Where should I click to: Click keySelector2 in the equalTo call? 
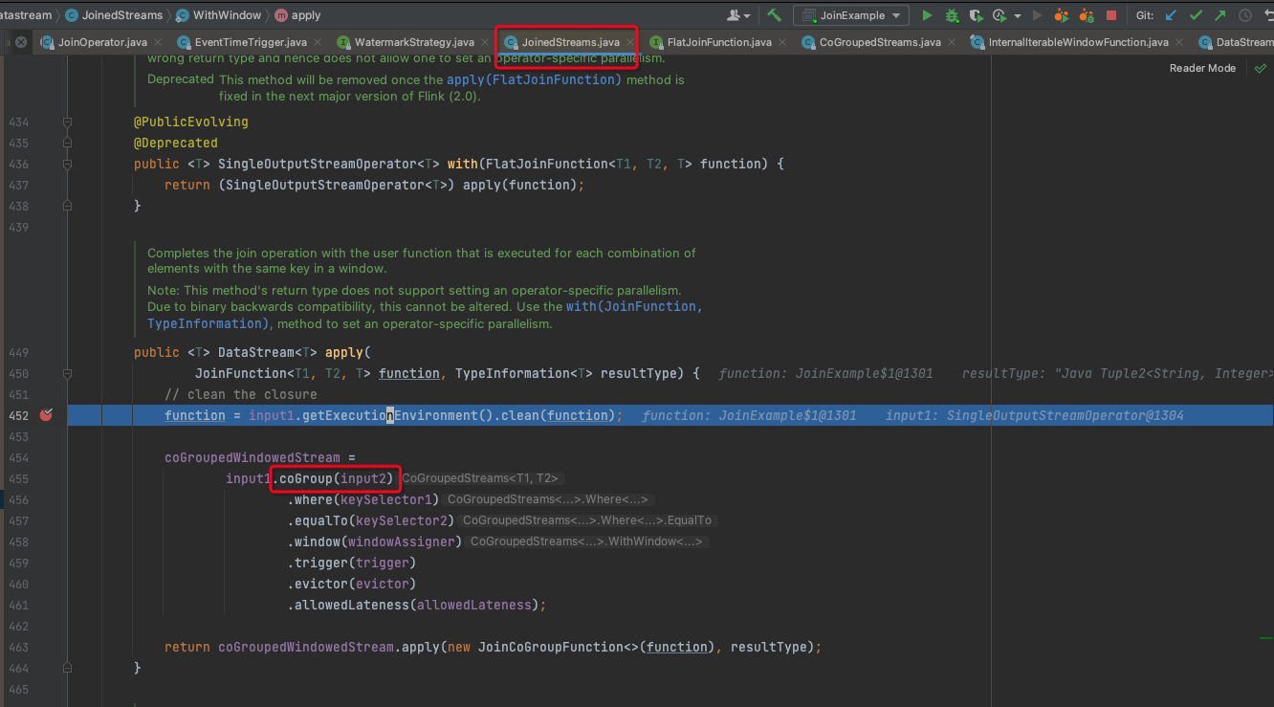coord(402,520)
